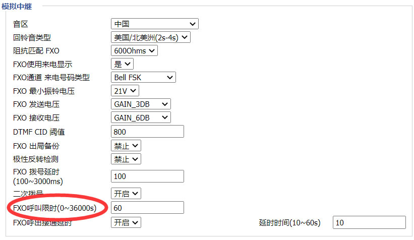
Task: Click the FXO 拨号延时 input field
Action: (x=147, y=176)
